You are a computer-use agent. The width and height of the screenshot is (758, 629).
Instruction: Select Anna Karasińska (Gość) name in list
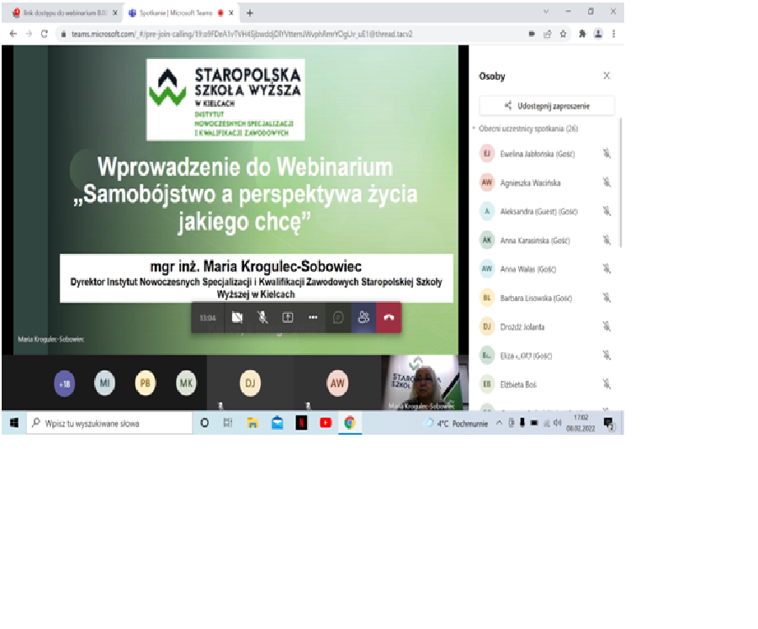click(x=535, y=240)
